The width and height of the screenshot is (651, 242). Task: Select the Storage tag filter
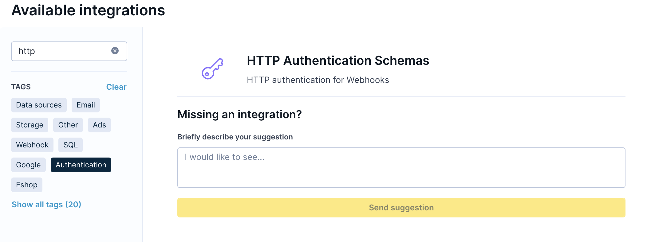click(x=30, y=125)
